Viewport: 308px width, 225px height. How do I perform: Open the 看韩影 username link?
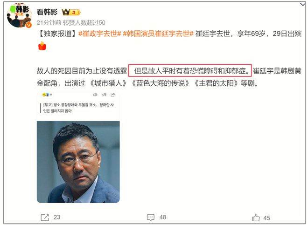pos(47,12)
